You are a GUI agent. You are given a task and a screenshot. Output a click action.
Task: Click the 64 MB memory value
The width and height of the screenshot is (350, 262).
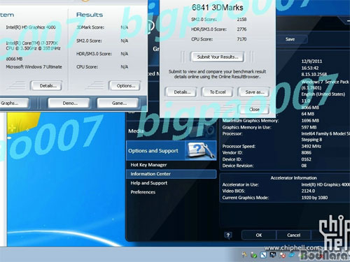tap(307, 114)
